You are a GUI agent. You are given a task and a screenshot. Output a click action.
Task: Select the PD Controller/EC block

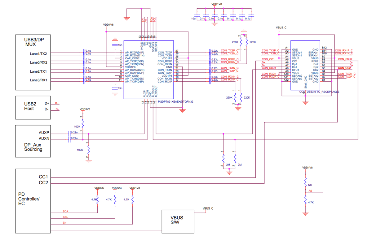33,200
